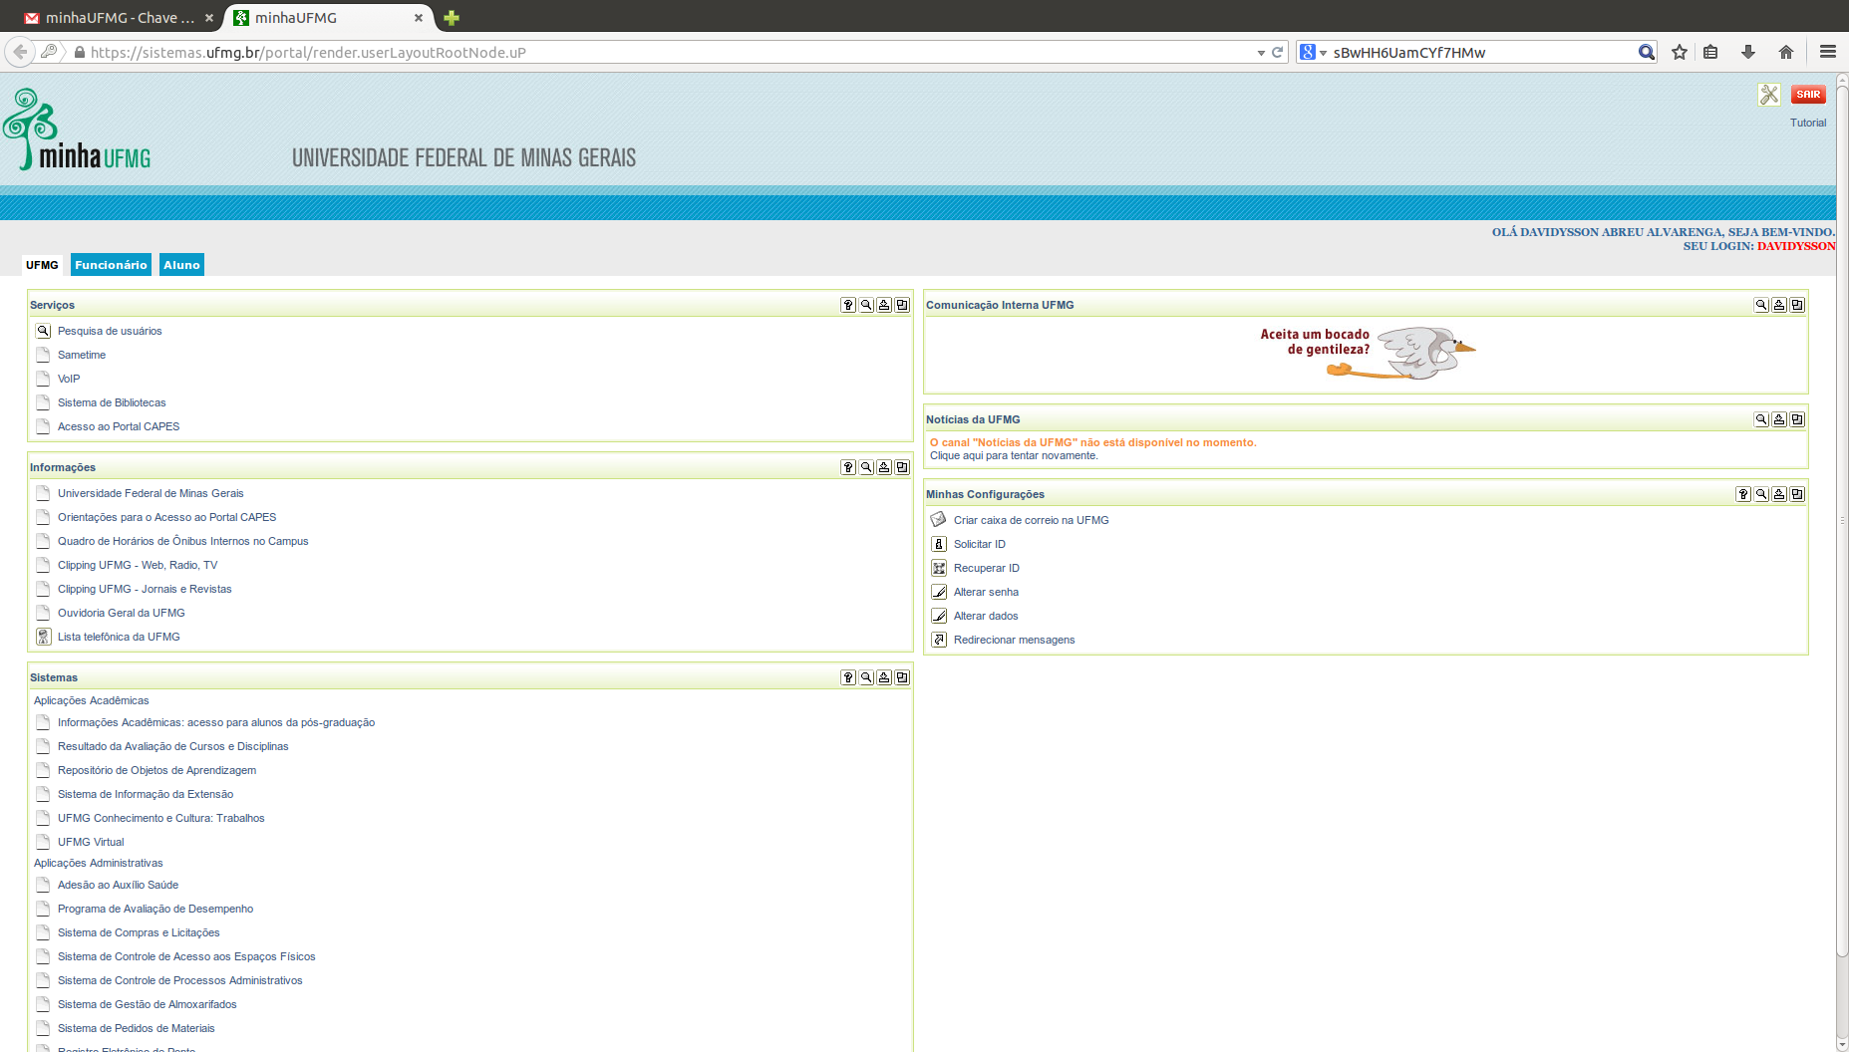Click the tools/preferences wrench icon

1769,95
